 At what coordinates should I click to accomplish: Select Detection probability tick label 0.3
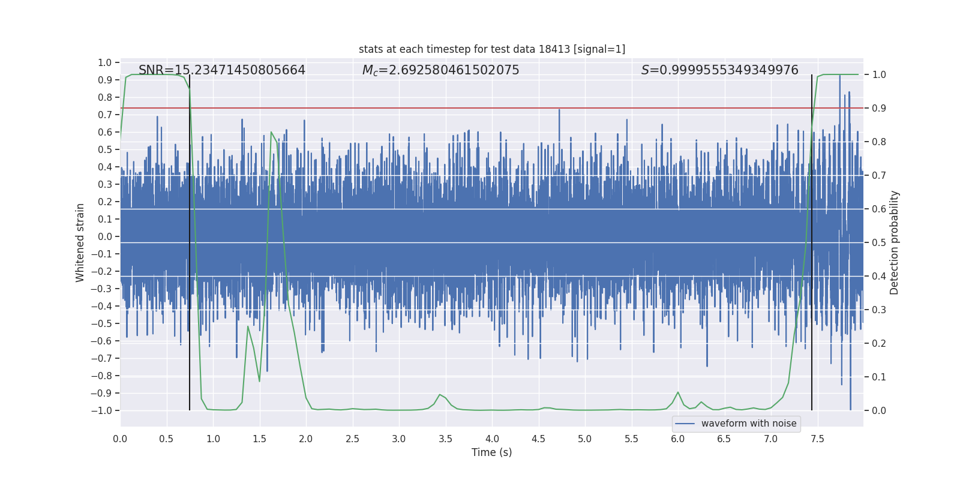point(879,310)
